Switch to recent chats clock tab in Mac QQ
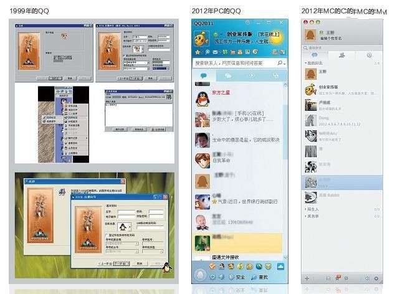 [x=368, y=55]
